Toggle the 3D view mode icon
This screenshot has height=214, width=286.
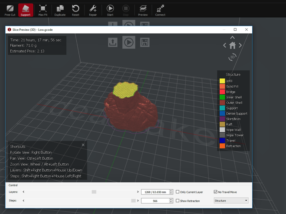point(232,57)
